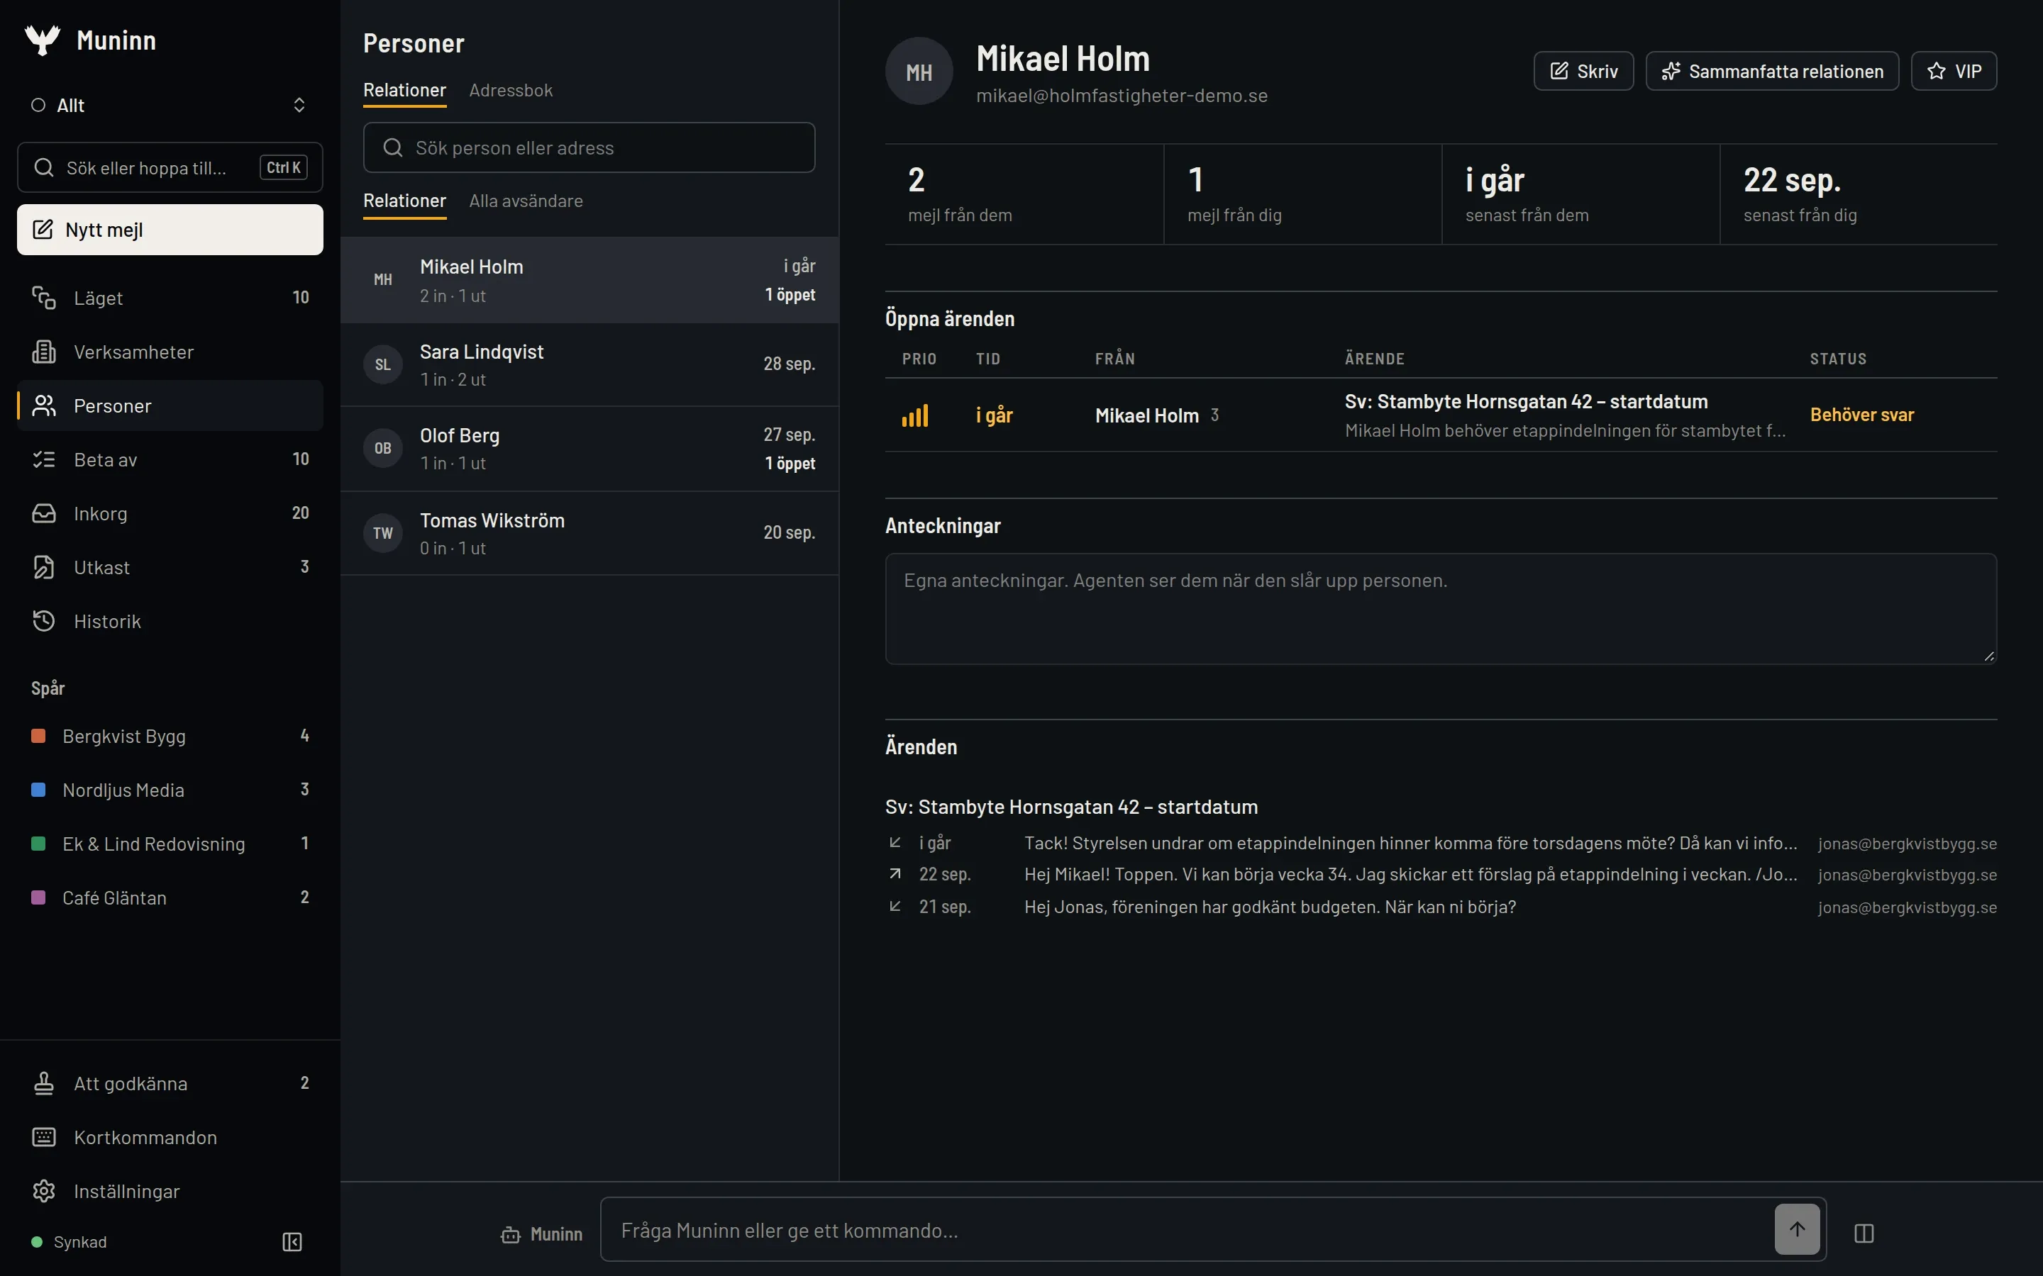The height and width of the screenshot is (1276, 2043).
Task: Open the Behöver svar status on Stambyte row
Action: (x=1861, y=415)
